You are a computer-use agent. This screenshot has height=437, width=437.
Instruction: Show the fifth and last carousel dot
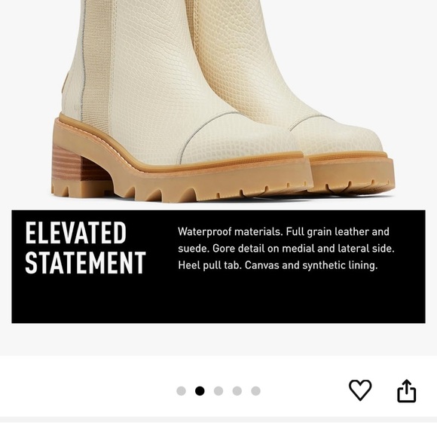tap(255, 391)
